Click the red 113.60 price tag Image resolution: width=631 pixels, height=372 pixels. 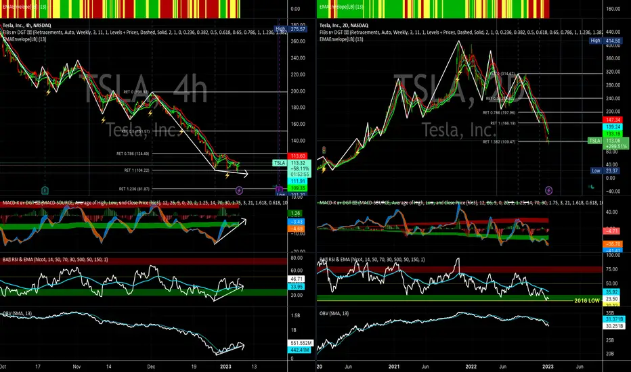(x=298, y=156)
